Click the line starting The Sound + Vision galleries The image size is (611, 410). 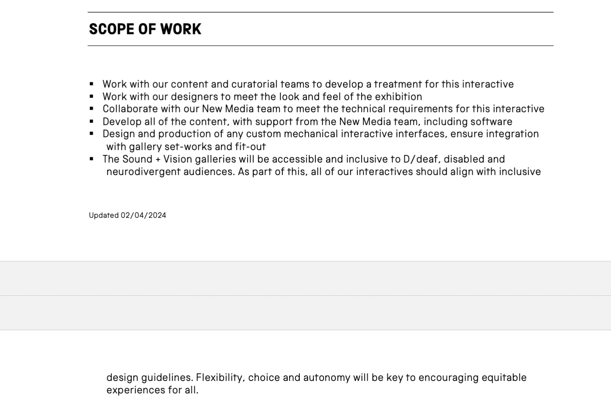coord(303,159)
